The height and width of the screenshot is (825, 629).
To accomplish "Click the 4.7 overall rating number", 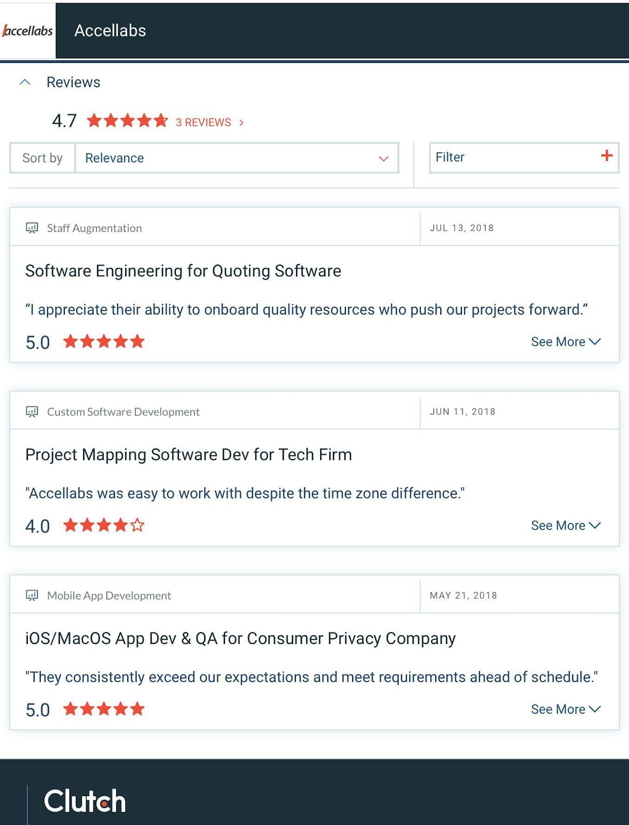I will [64, 121].
